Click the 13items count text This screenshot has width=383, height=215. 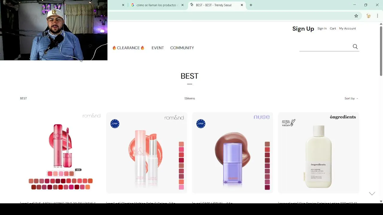(x=189, y=99)
